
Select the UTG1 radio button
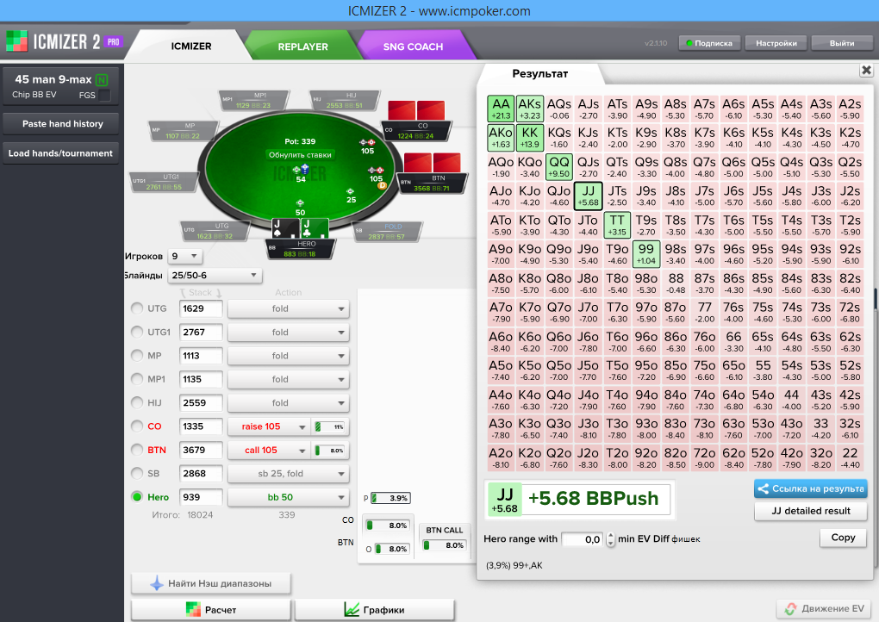tap(137, 332)
